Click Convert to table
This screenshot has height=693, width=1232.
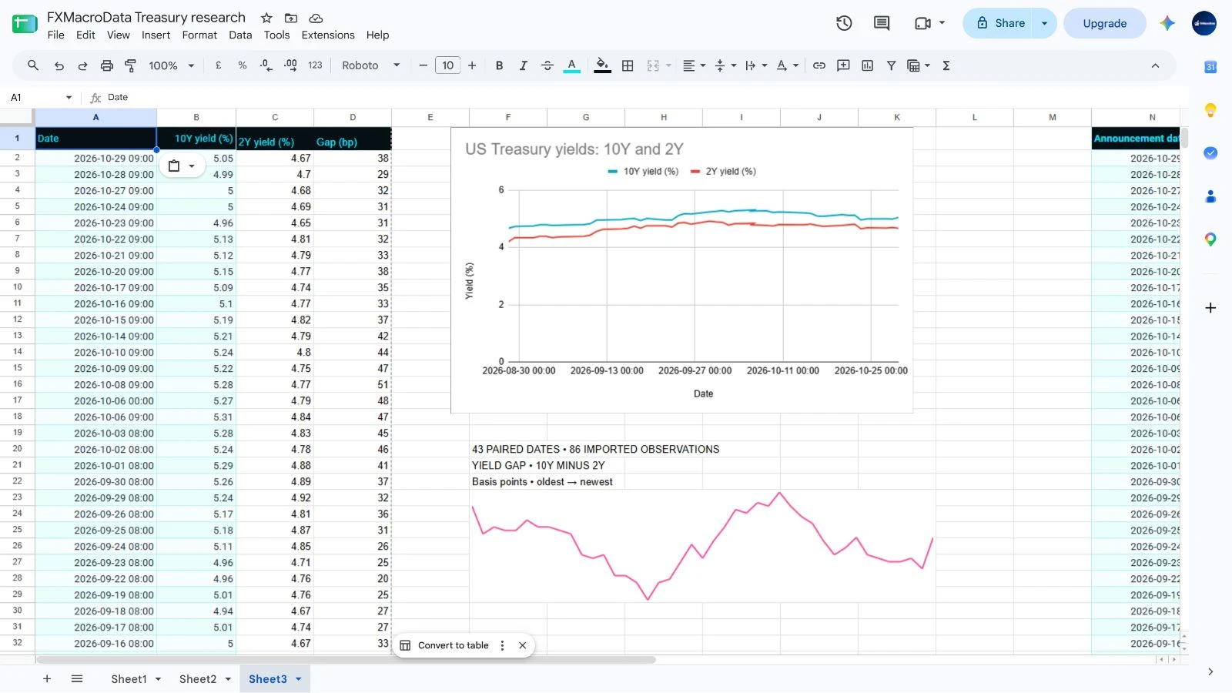click(444, 645)
